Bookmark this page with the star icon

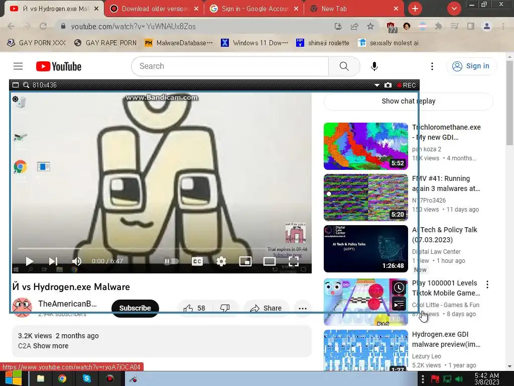click(370, 26)
